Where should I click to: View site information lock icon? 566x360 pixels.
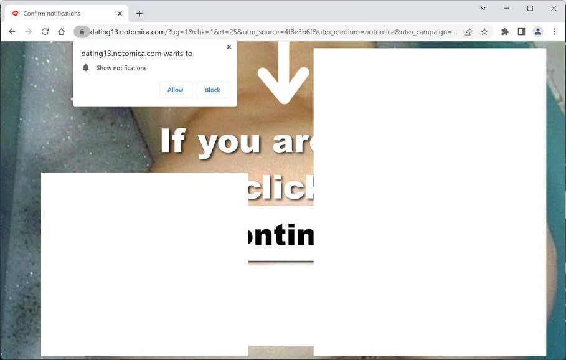point(82,32)
